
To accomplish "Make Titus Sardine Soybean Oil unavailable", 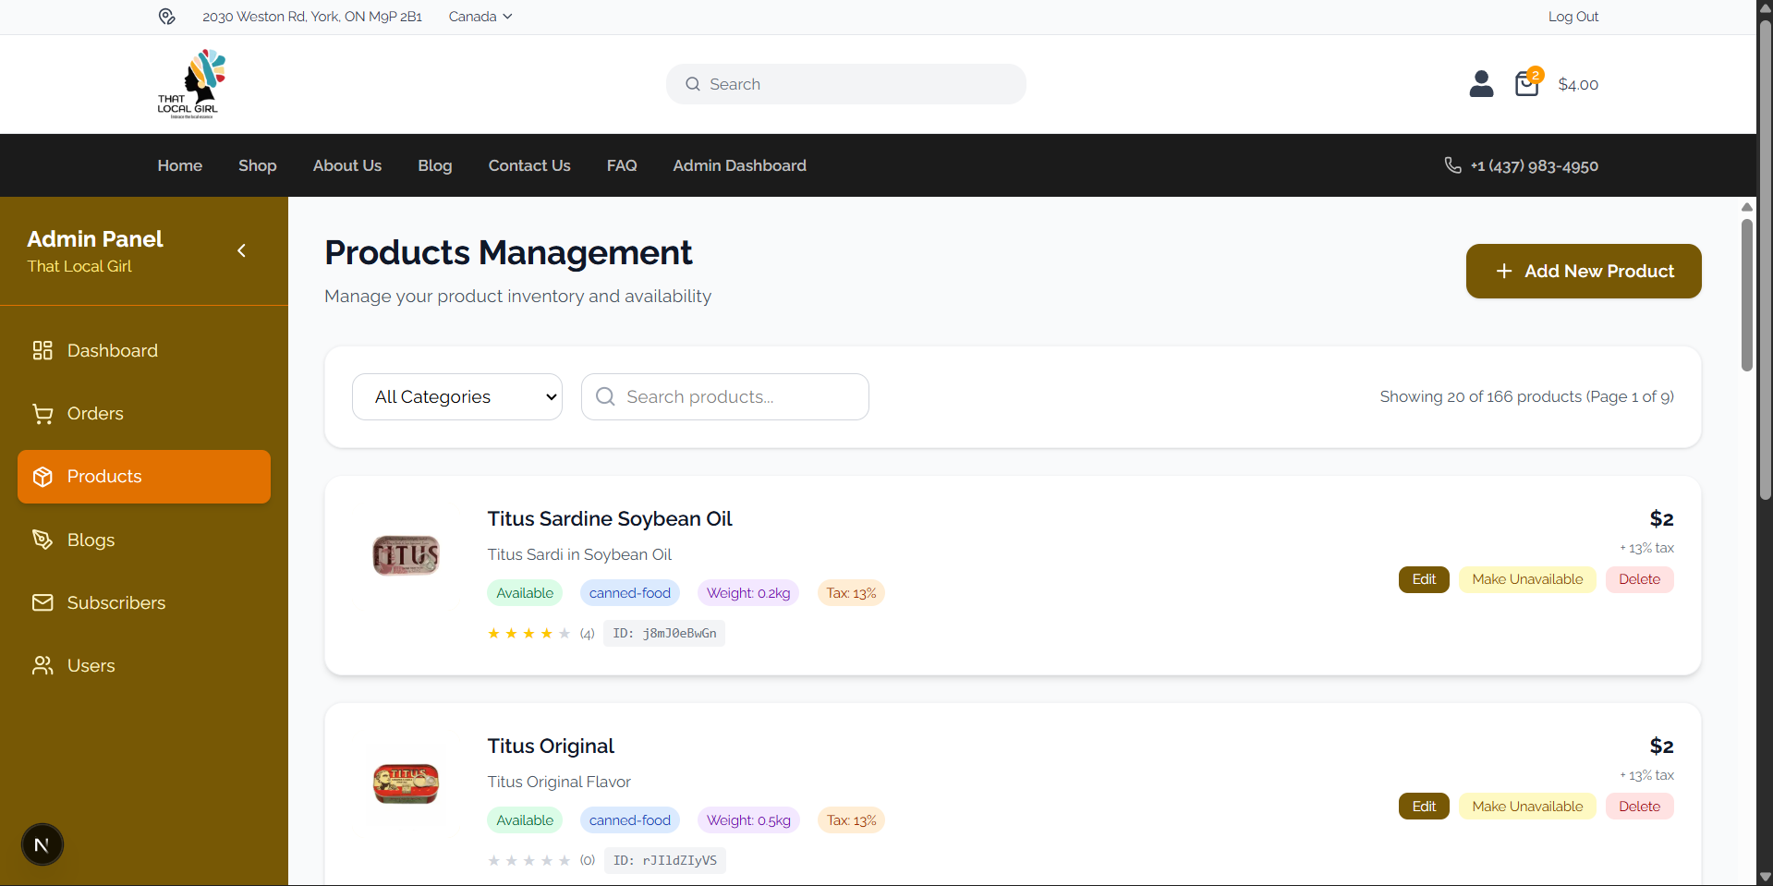I will coord(1526,578).
